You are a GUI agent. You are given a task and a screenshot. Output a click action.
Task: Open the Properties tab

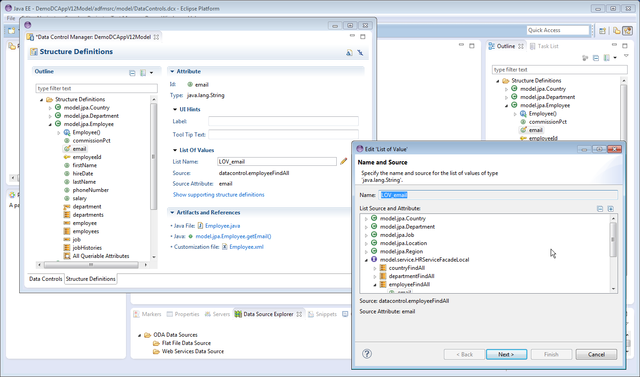click(x=183, y=314)
